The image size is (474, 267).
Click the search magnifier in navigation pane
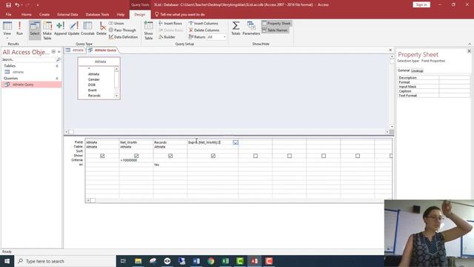click(59, 59)
